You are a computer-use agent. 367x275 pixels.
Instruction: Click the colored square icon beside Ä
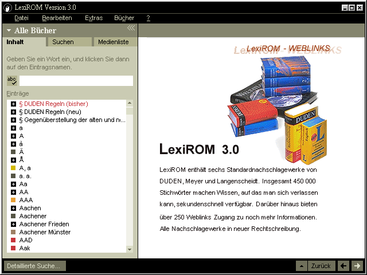13,152
